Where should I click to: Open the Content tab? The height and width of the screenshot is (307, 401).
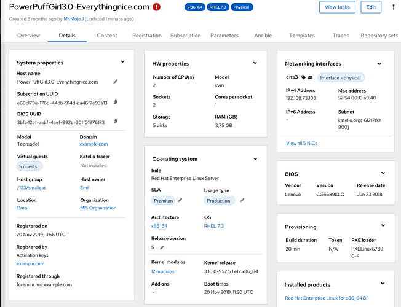point(107,36)
